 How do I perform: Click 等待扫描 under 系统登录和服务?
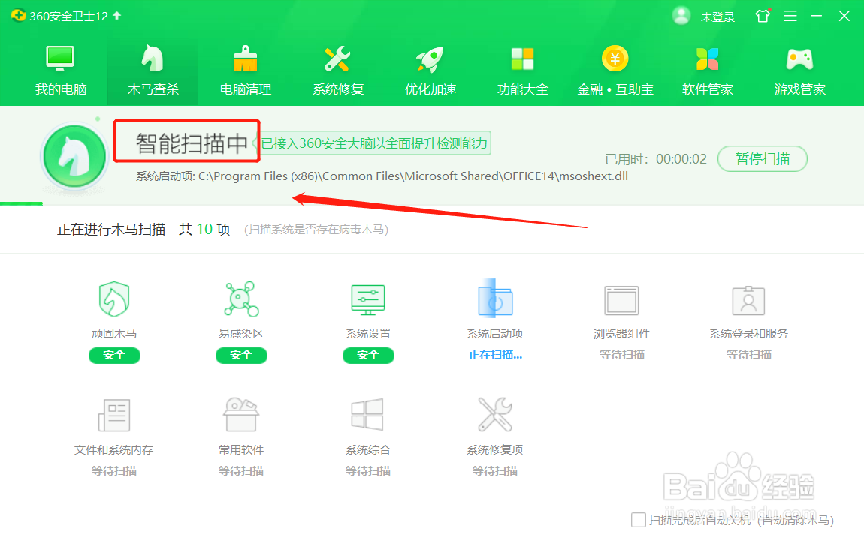tap(748, 356)
